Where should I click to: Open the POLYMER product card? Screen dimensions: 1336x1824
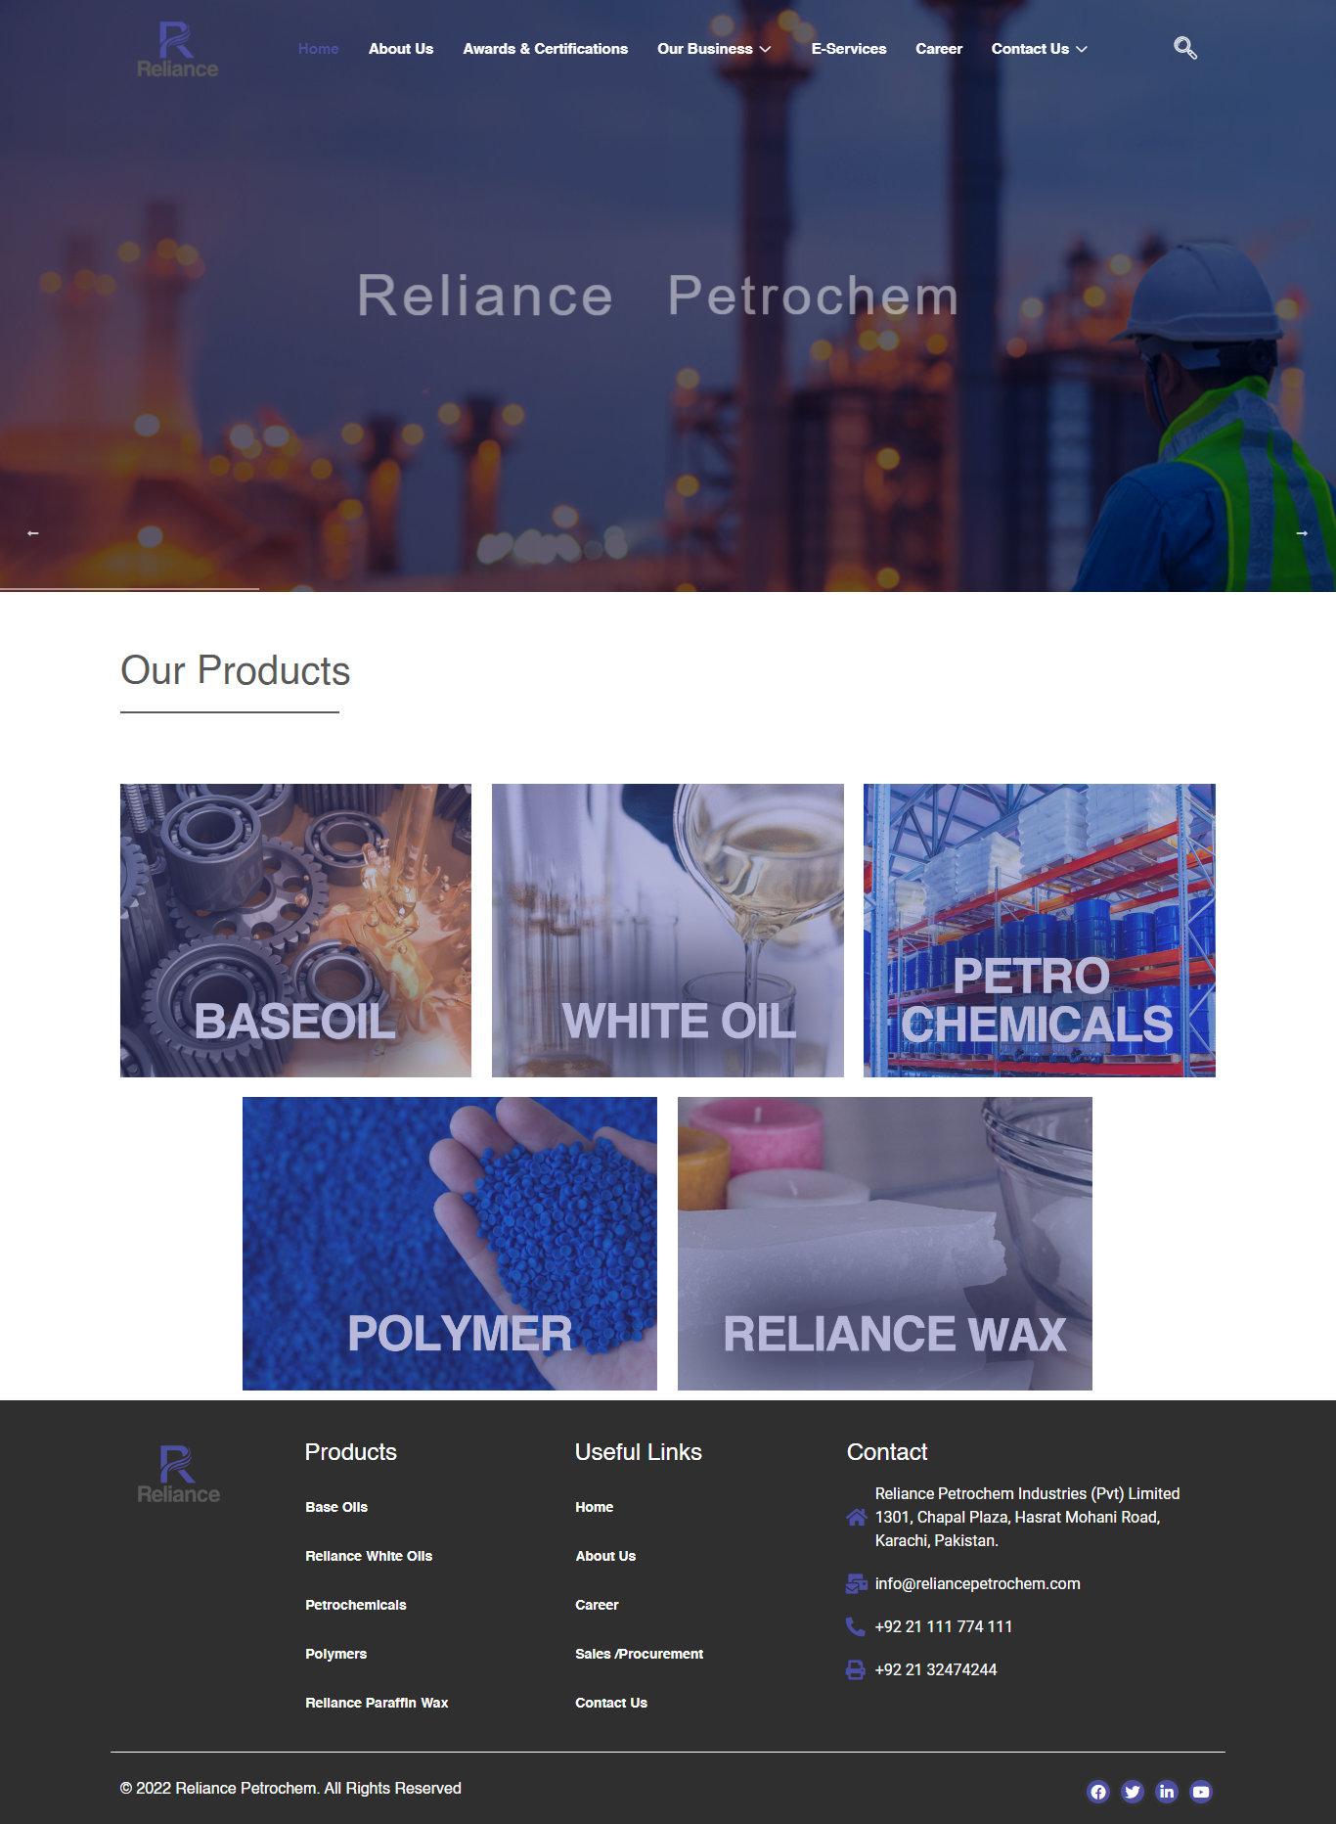tap(450, 1244)
